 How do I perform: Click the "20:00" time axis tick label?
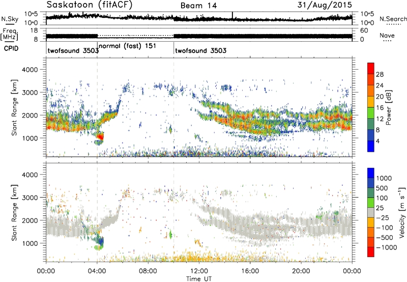tap(301, 271)
